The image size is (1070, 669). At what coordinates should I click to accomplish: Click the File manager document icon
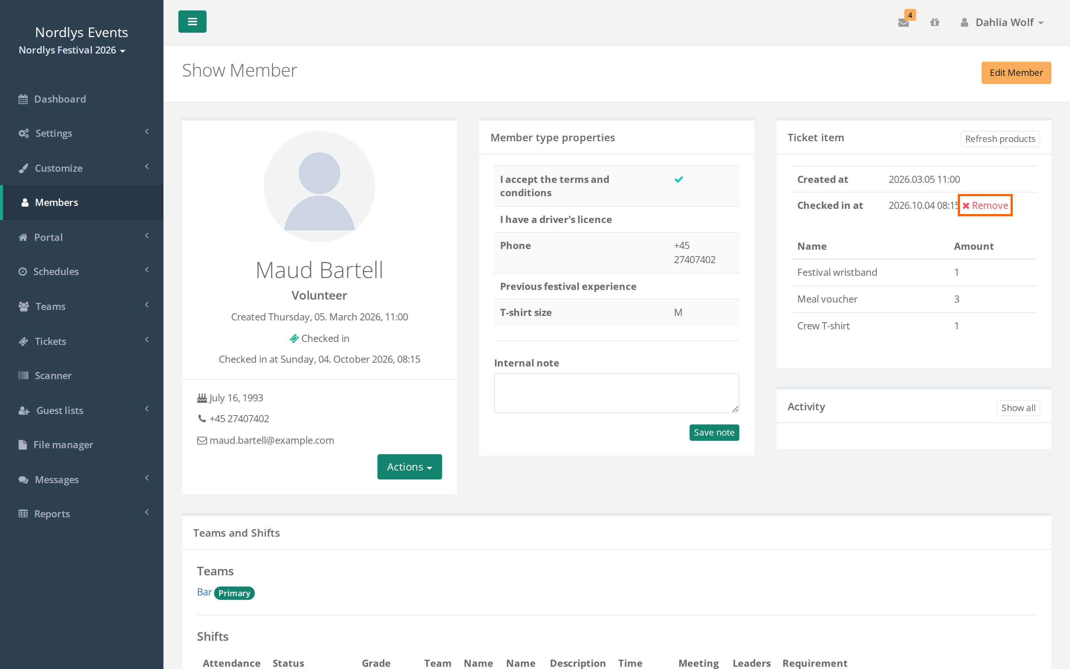[23, 445]
